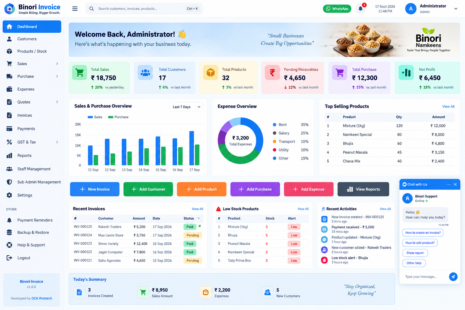
Task: Click the Net Profit chart icon
Action: pyautogui.click(x=406, y=73)
